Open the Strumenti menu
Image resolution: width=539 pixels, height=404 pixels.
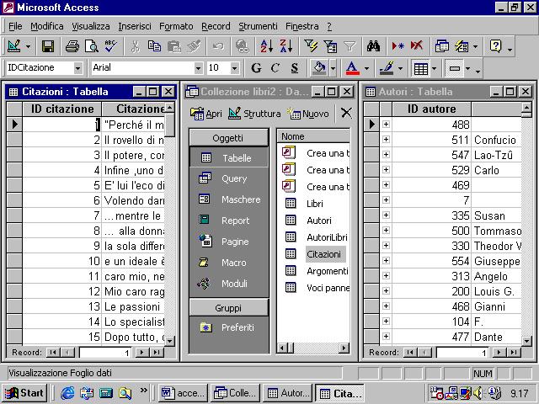point(258,26)
